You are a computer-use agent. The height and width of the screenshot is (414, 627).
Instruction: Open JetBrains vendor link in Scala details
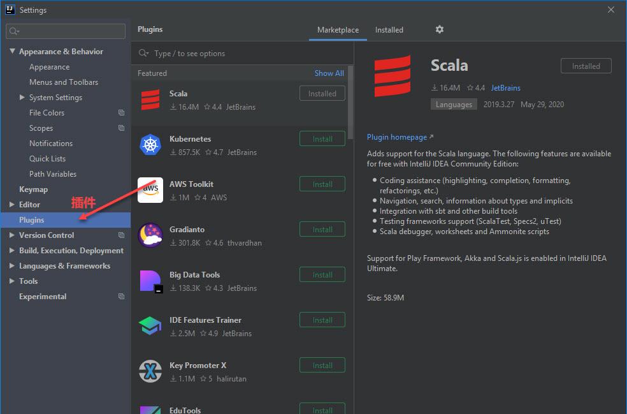point(506,87)
